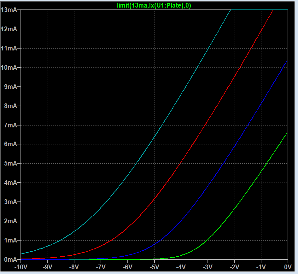Click the 1mA y-axis label

coord(11,240)
